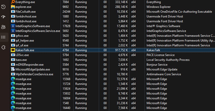Select the LDSvc.exe process name
215x111 pixels.
tap(22, 55)
